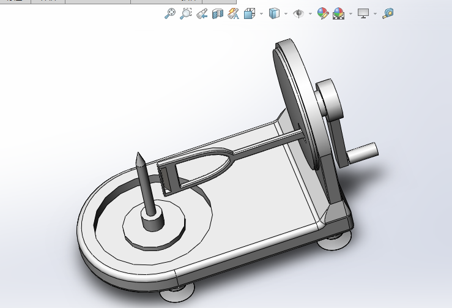Expand the Hide/Show Items dropdown arrow
This screenshot has height=308, width=452.
(x=310, y=13)
